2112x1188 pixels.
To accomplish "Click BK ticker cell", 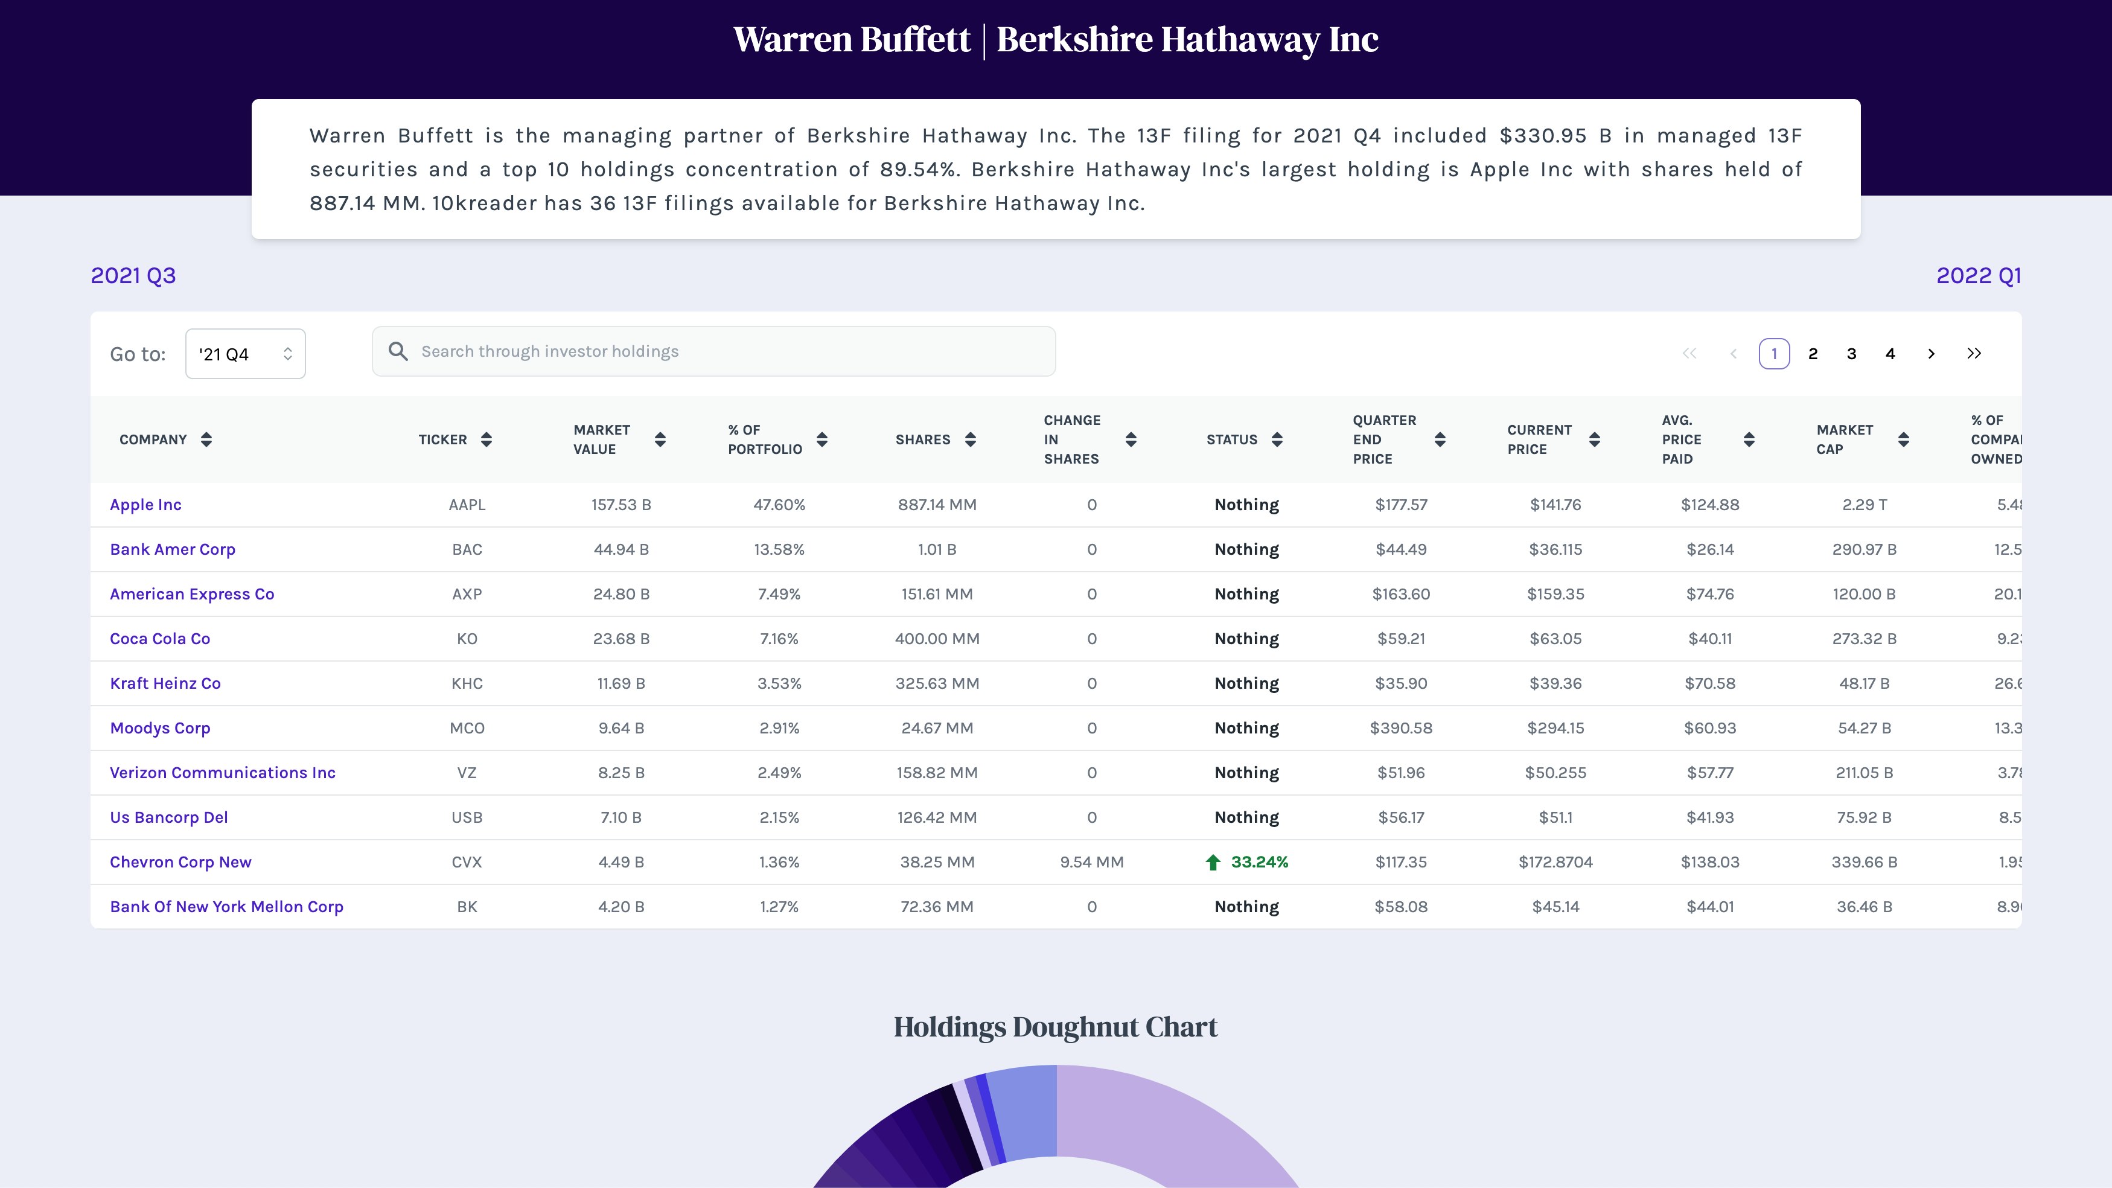I will pos(467,907).
